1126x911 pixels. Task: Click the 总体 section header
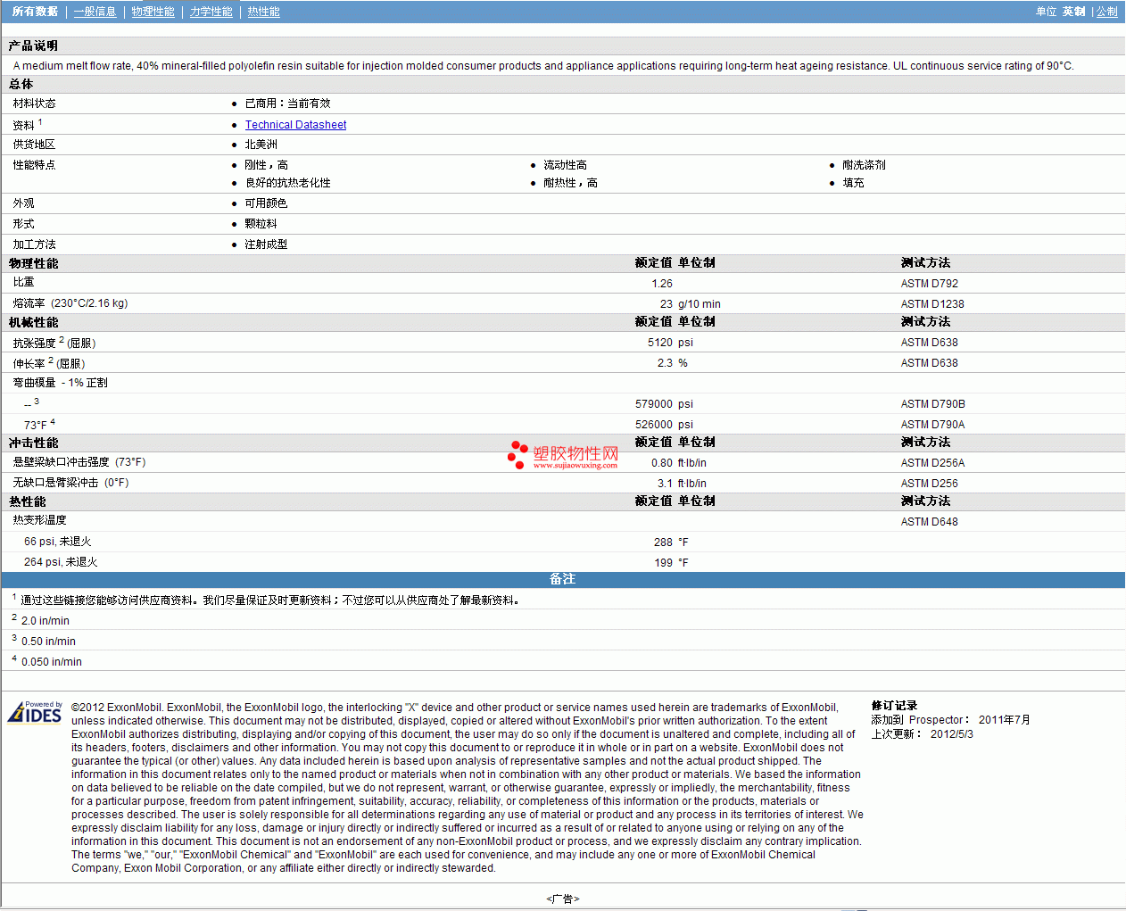[21, 84]
